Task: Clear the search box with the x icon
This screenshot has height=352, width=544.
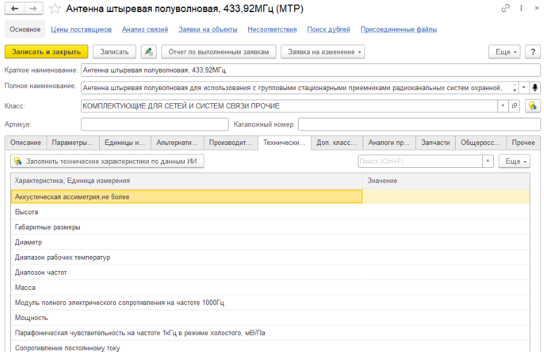Action: coord(488,161)
